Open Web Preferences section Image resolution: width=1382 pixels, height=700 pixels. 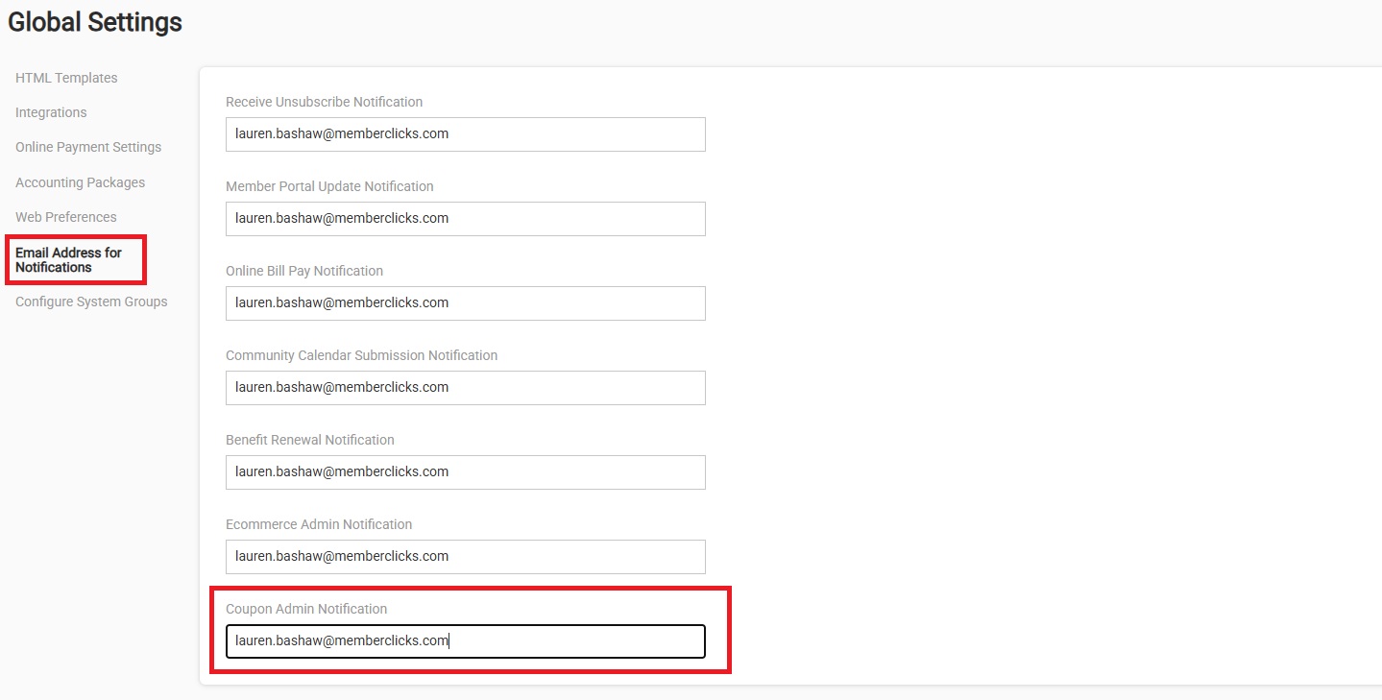pyautogui.click(x=66, y=217)
